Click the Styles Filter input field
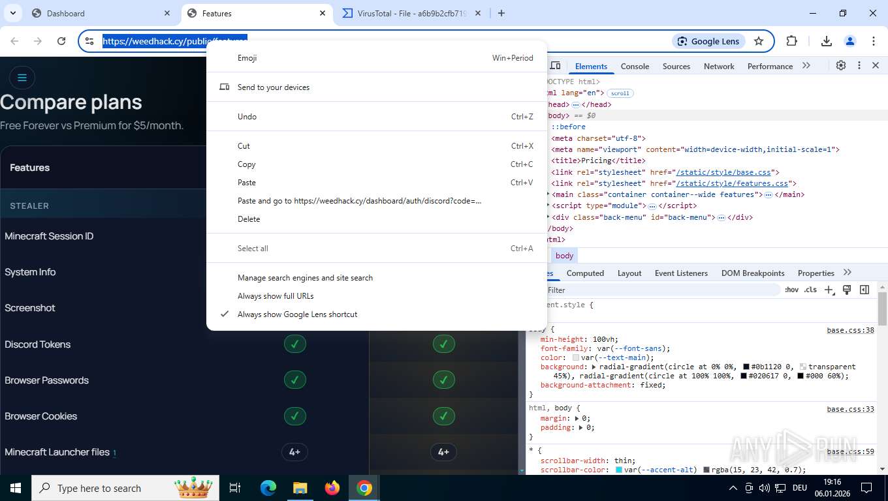Viewport: 888px width, 501px height. [x=663, y=290]
